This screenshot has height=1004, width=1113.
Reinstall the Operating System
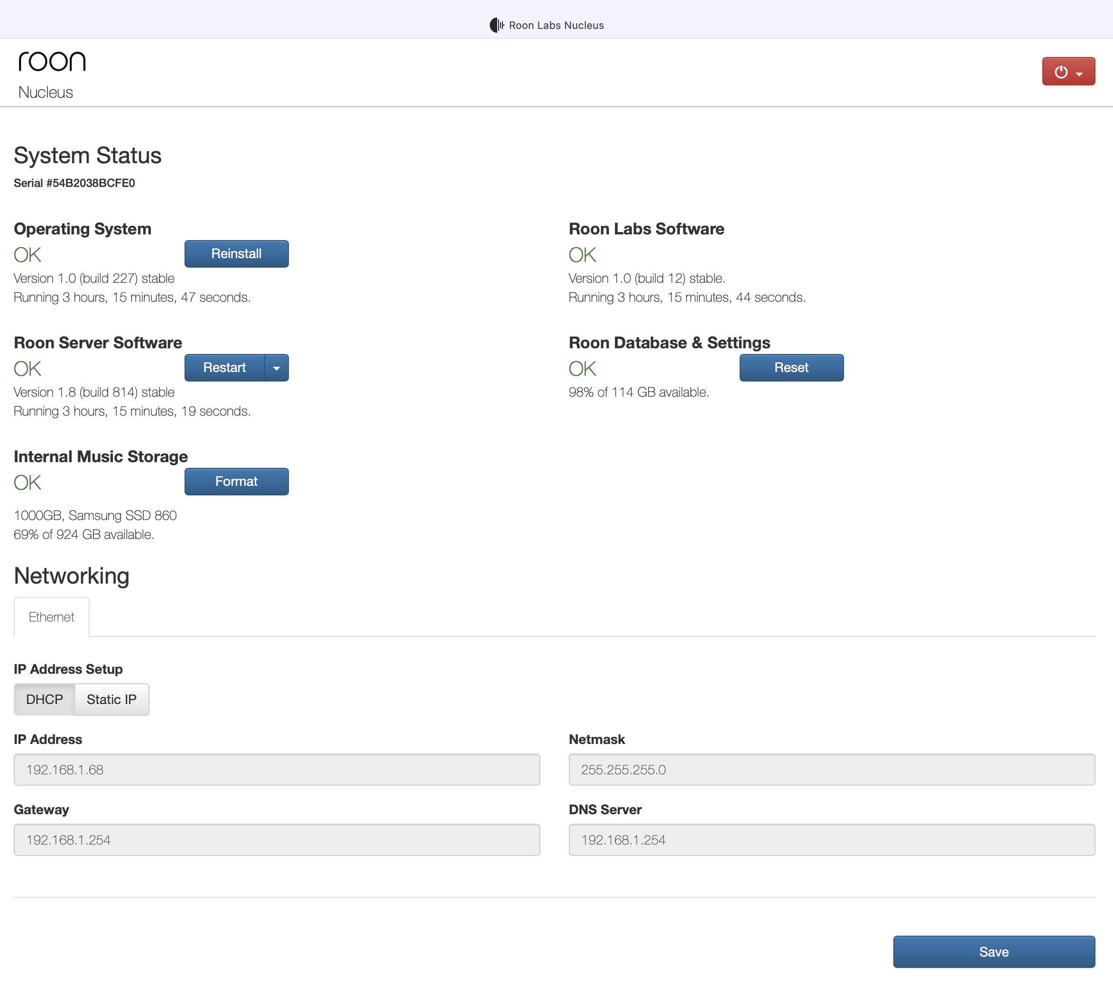click(236, 254)
